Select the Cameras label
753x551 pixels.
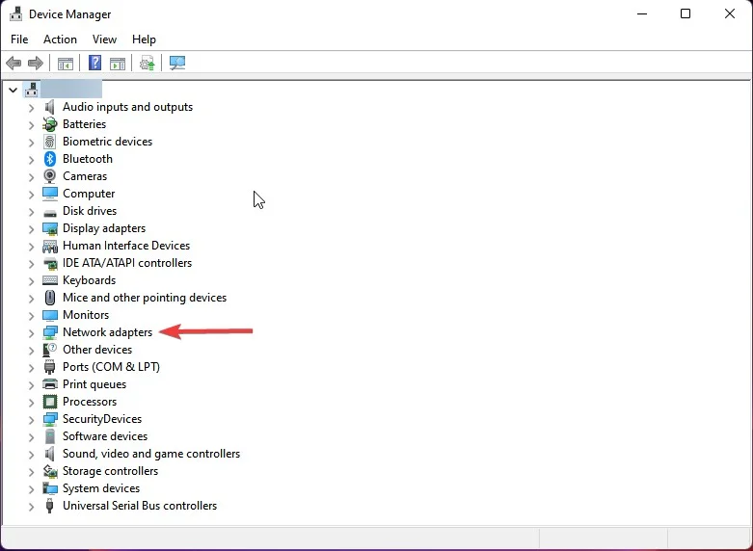(85, 176)
